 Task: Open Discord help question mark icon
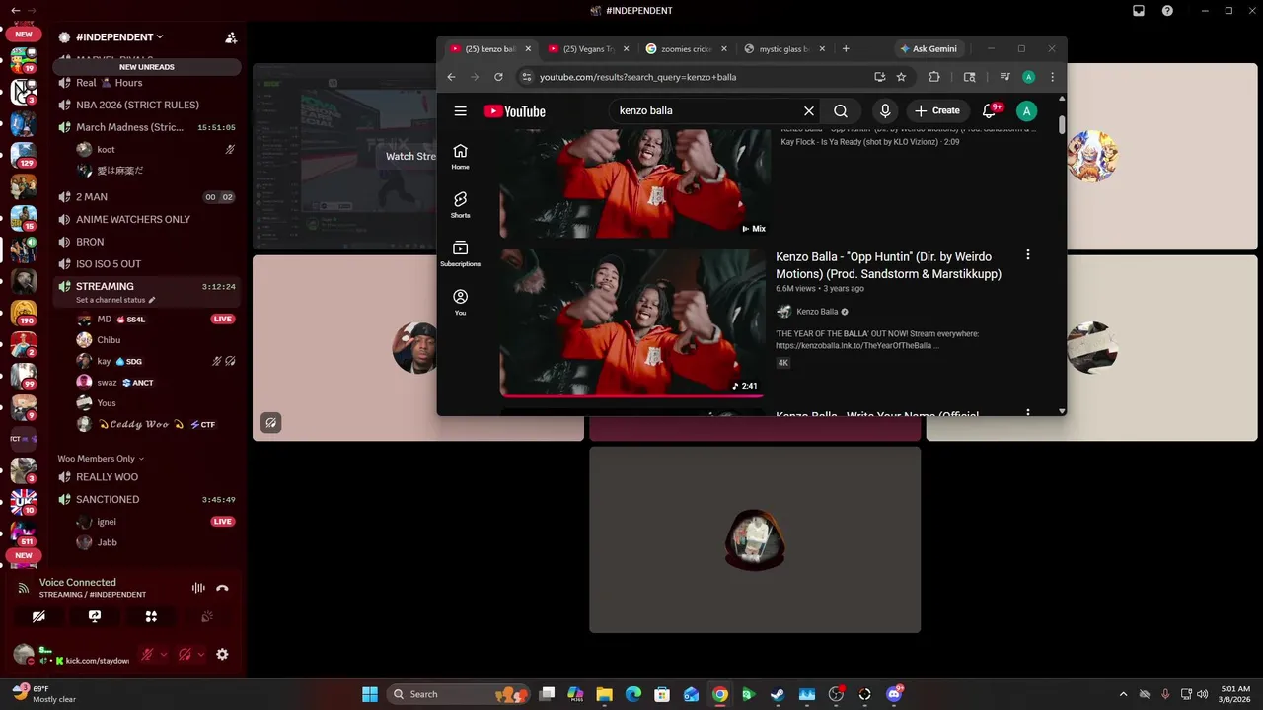[1168, 11]
